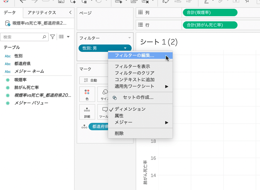Open the 性別: 男 pill dropdown arrow
The height and width of the screenshot is (190, 260).
point(125,48)
